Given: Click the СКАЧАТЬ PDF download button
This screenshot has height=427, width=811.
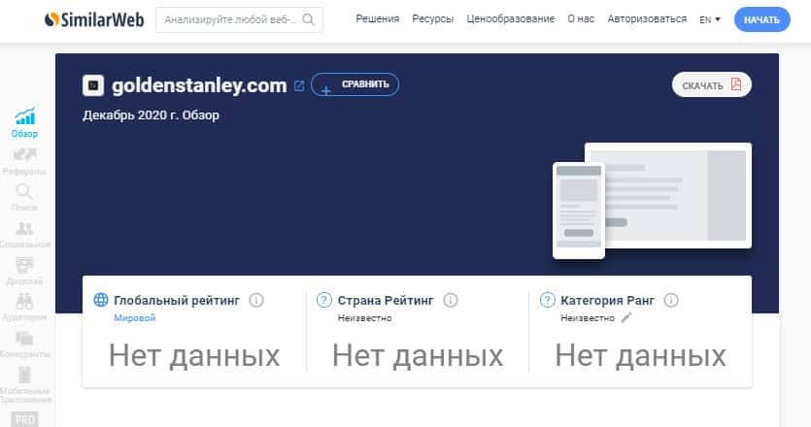Looking at the screenshot, I should (x=712, y=84).
